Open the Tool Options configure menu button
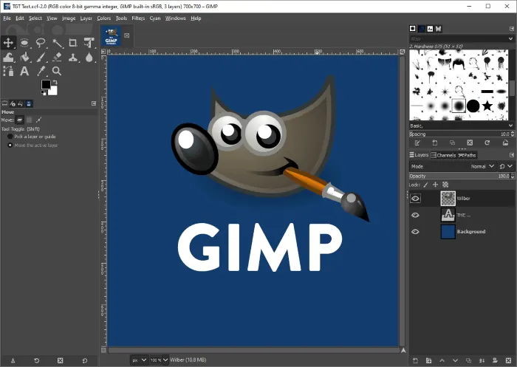517x367 pixels. 94,103
